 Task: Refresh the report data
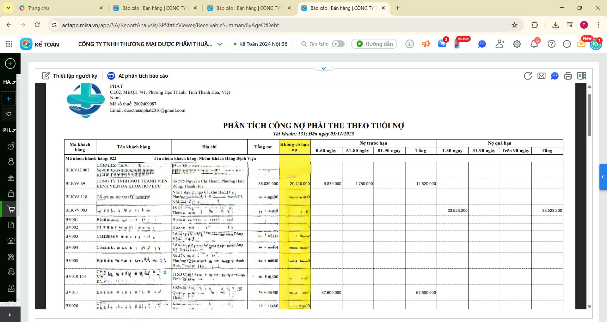point(528,76)
